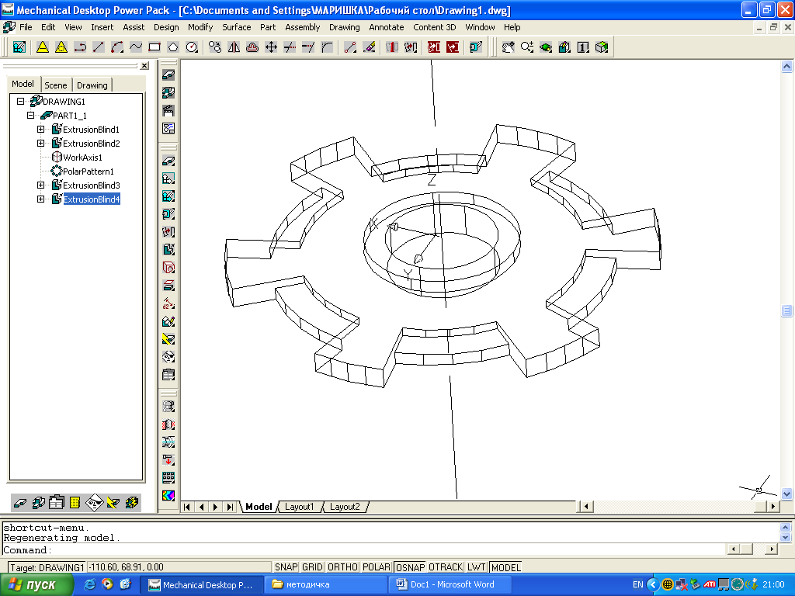This screenshot has width=795, height=596.
Task: Click the Erase tool icon
Action: pyautogui.click(x=370, y=47)
